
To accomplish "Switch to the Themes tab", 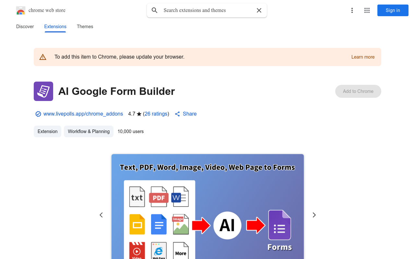I will (x=85, y=27).
